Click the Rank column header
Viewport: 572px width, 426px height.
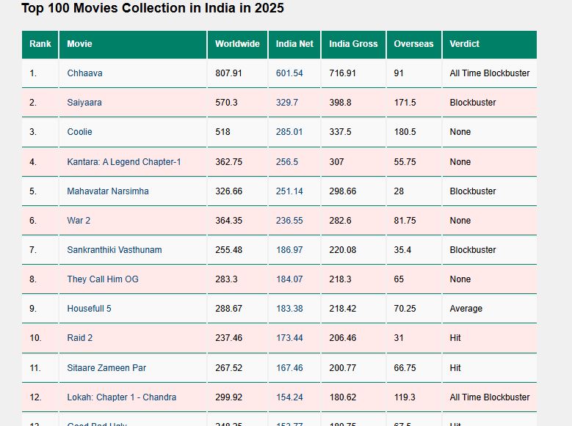(x=40, y=44)
